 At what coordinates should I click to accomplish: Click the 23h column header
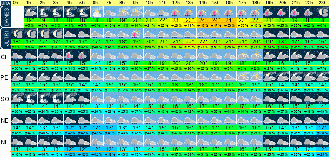coord(323,3)
